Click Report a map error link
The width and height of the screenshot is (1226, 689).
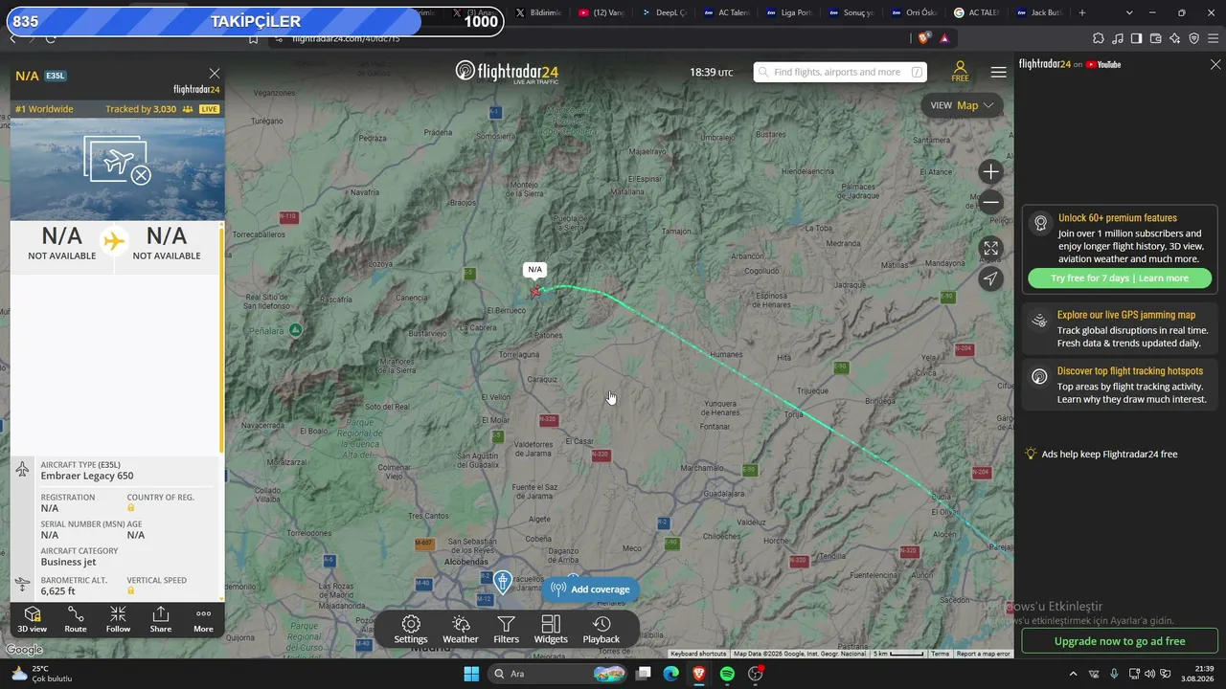tap(983, 654)
